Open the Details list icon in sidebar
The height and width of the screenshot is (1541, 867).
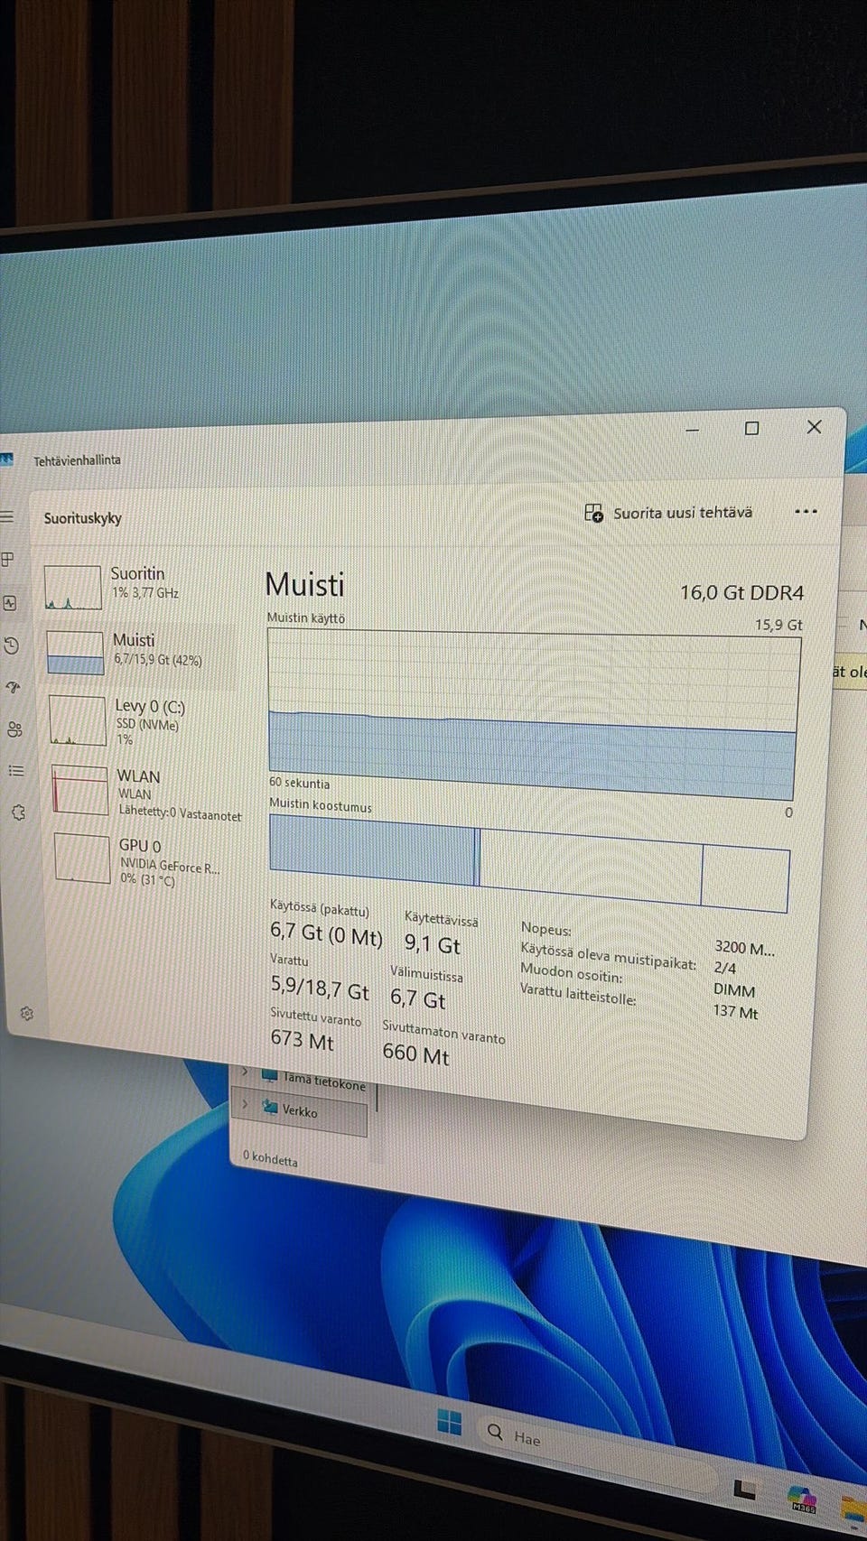coord(16,771)
